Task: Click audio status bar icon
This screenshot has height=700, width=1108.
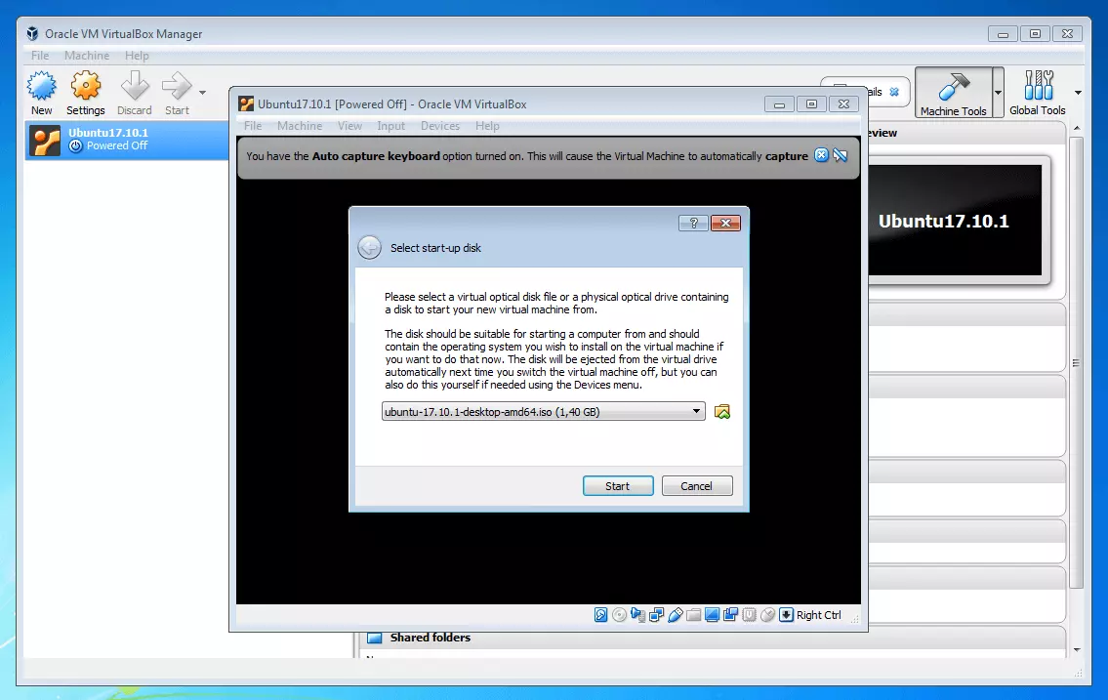Action: coord(637,615)
